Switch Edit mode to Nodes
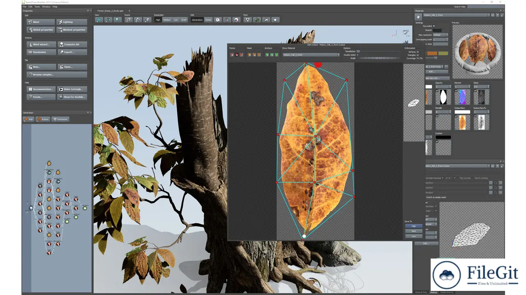526x295 pixels. click(208, 20)
